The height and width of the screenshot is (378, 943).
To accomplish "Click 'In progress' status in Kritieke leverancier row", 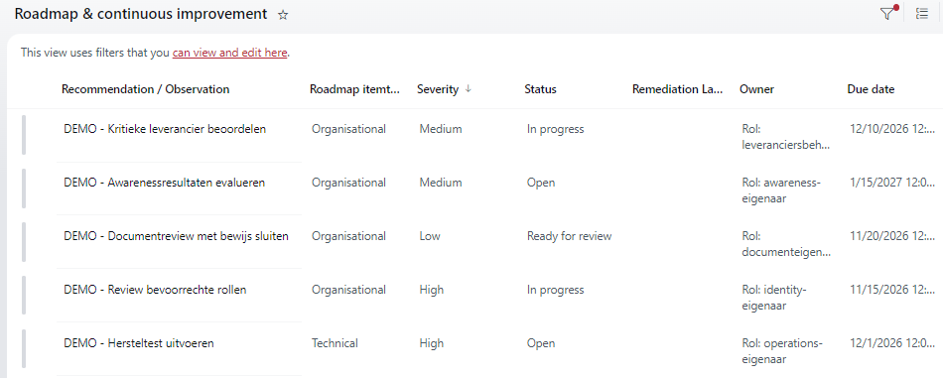I will point(556,129).
